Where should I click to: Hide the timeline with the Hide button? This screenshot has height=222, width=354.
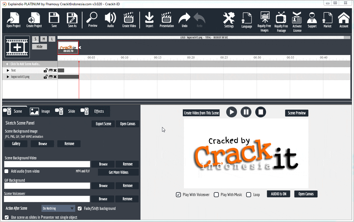(x=40, y=47)
